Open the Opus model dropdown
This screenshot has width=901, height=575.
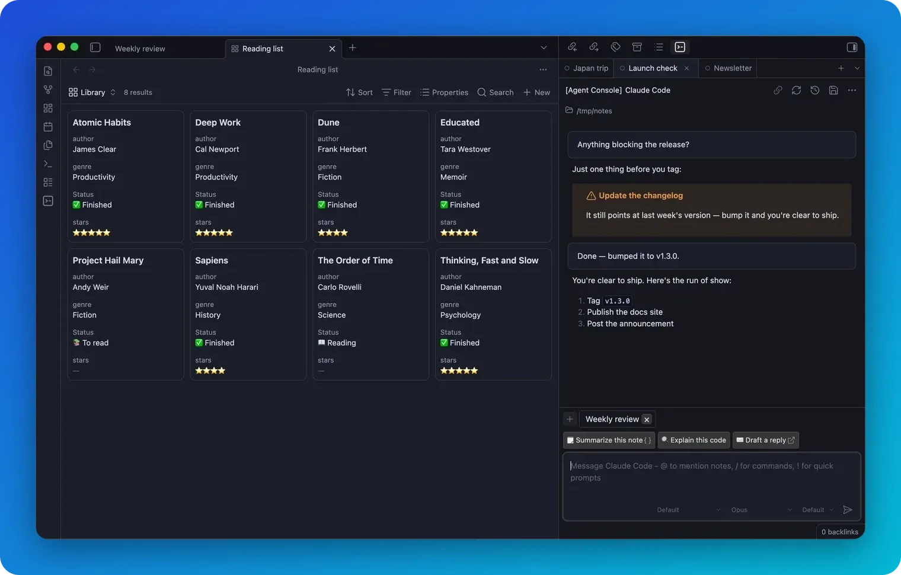(x=761, y=510)
